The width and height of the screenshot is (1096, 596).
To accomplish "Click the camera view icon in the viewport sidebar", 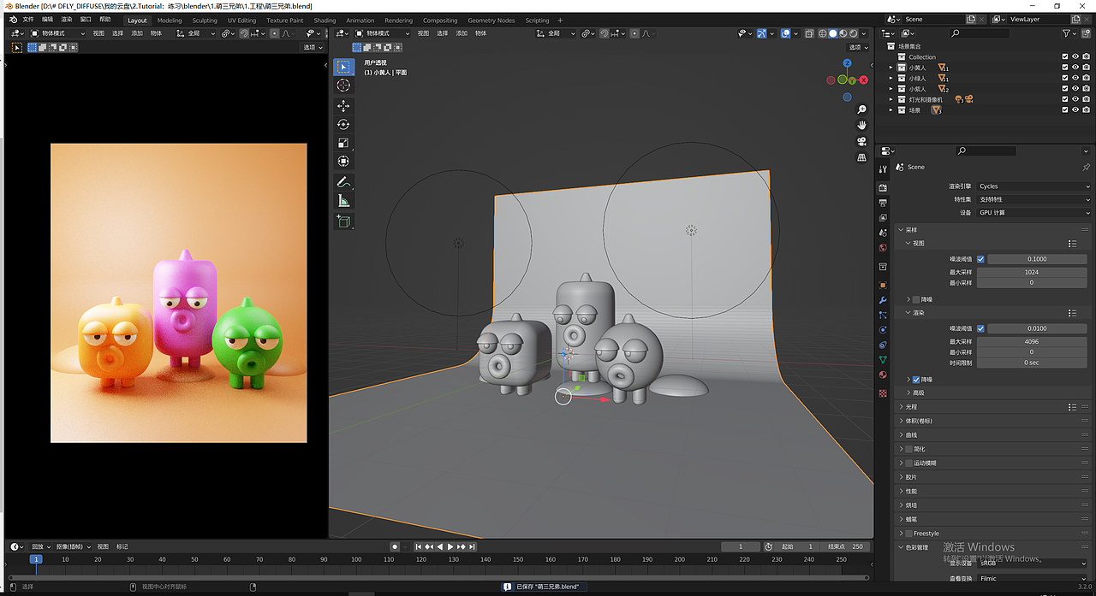I will (861, 139).
